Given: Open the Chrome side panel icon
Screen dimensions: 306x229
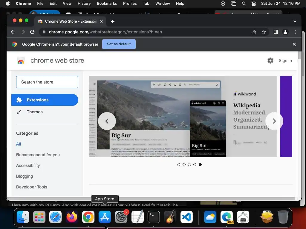Looking at the screenshot, I should [276, 32].
